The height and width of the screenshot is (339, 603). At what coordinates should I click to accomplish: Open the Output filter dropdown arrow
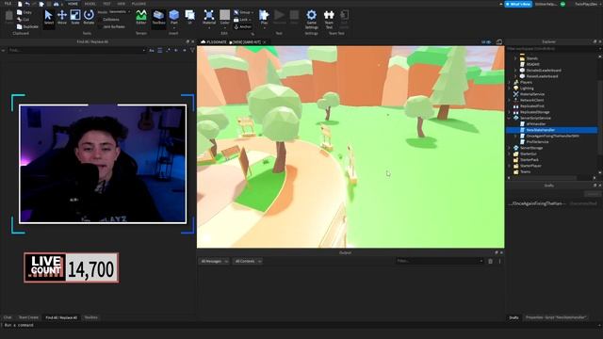coord(481,261)
